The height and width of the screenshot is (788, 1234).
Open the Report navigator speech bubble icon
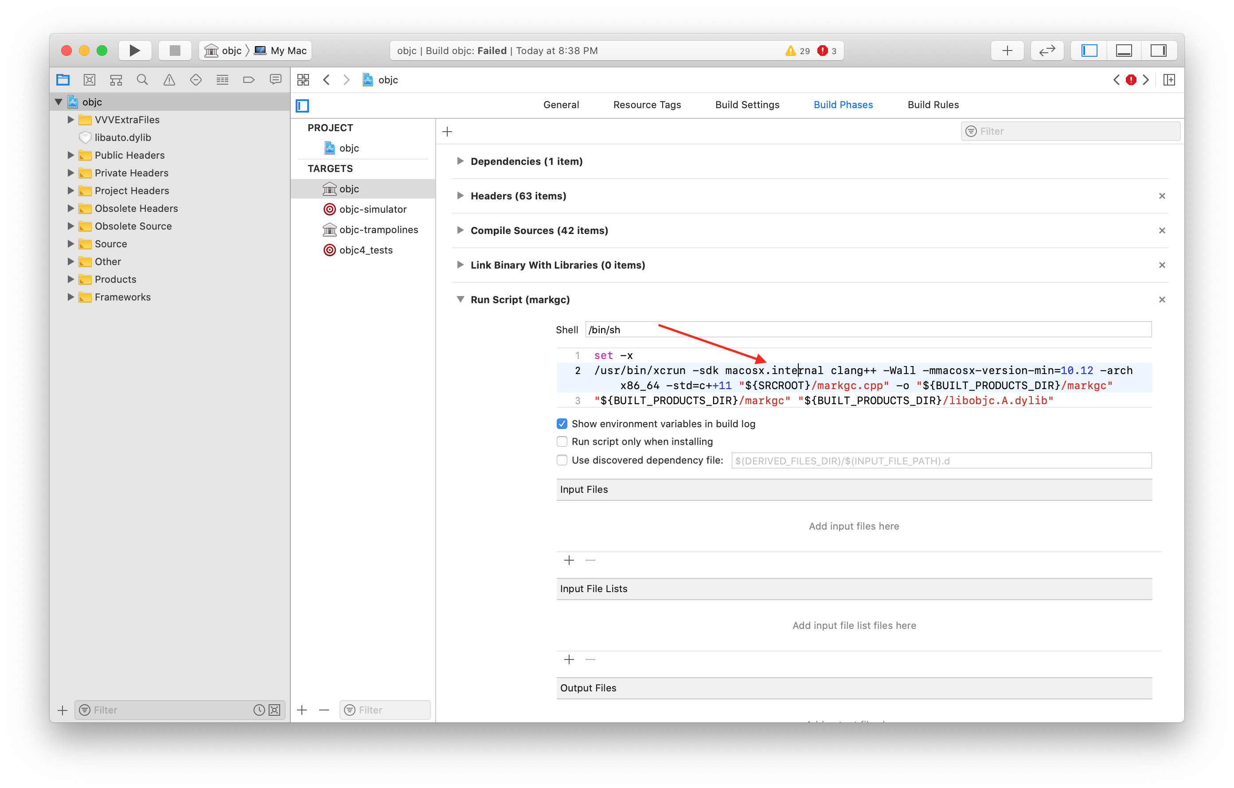tap(276, 80)
